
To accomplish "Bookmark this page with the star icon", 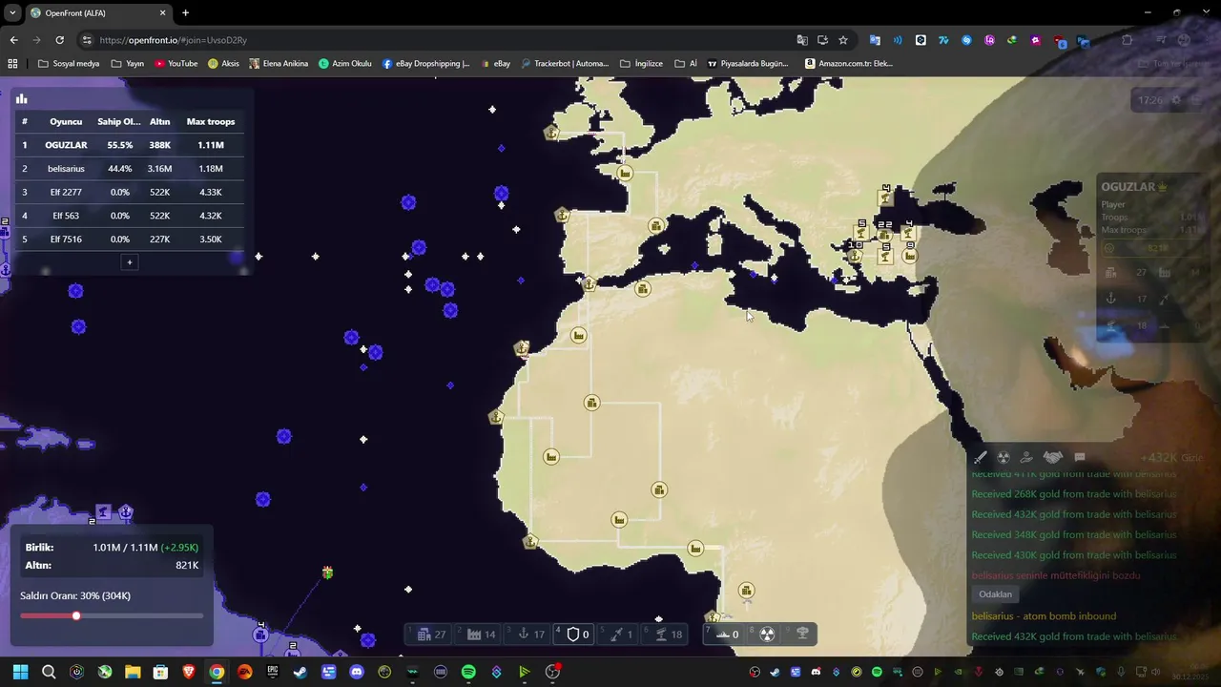I will point(843,40).
